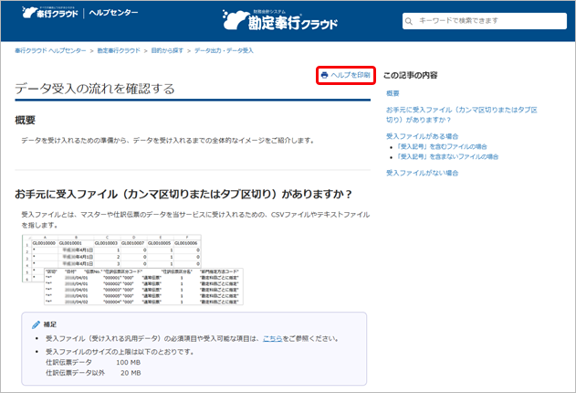
Task: Click the こちら link in 補足 box
Action: tap(273, 338)
